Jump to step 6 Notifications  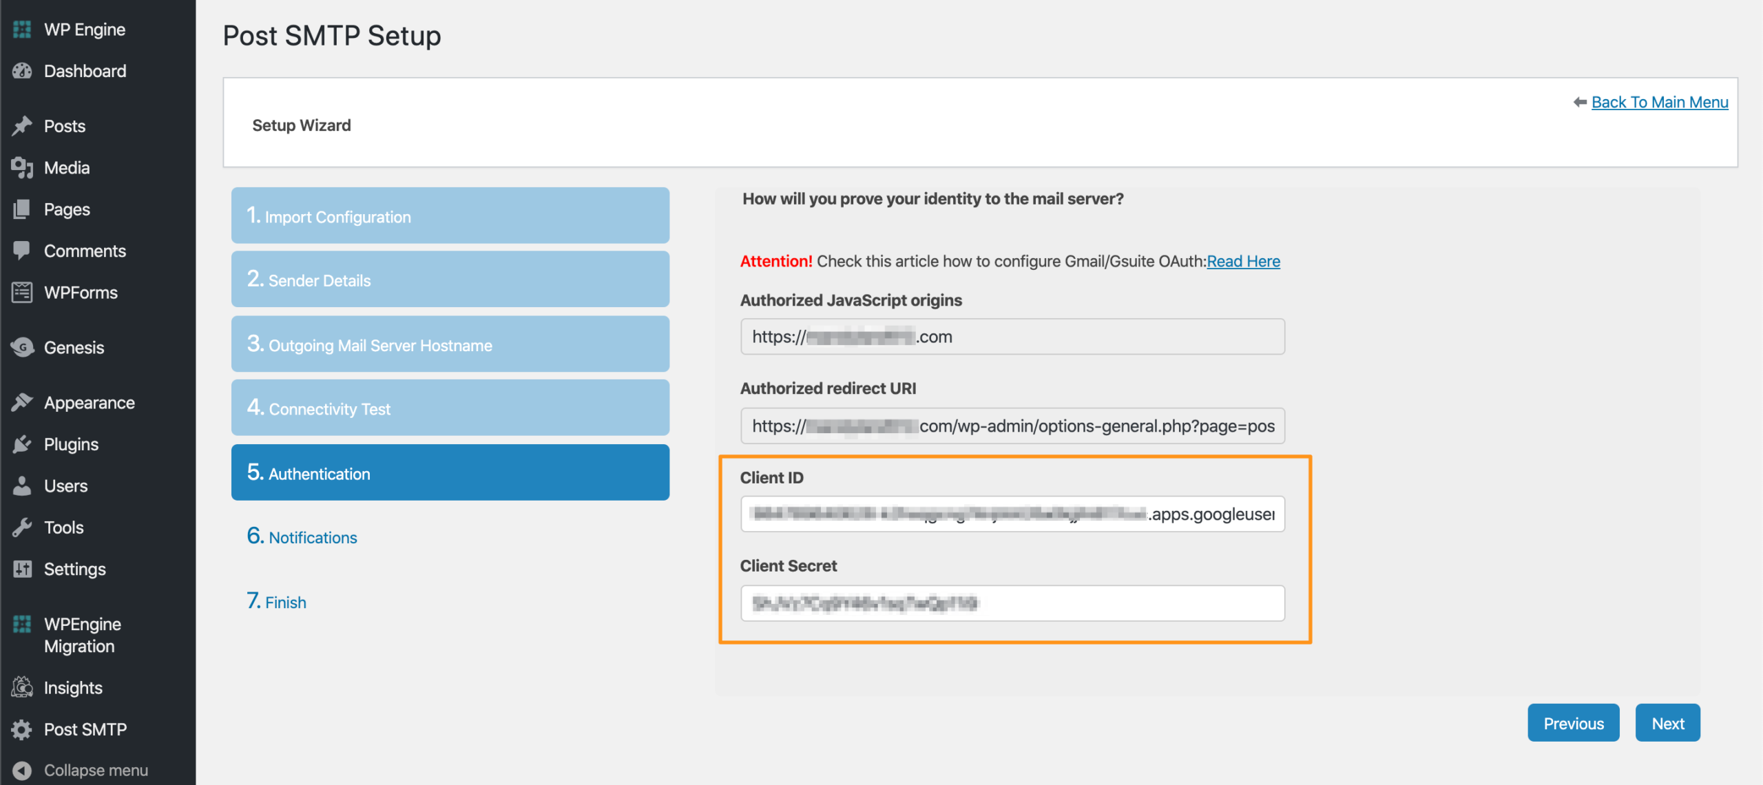[x=302, y=537]
